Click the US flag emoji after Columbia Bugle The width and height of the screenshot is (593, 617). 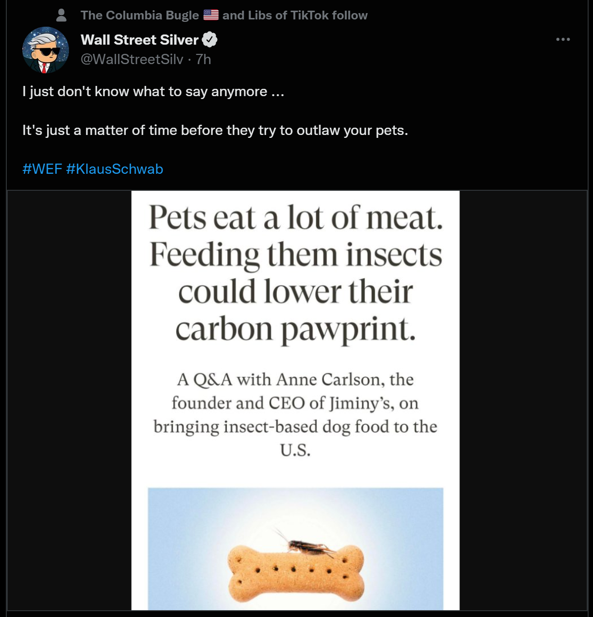(x=211, y=15)
